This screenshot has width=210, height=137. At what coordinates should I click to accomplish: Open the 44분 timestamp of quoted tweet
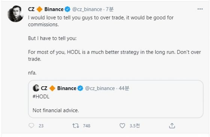tap(124, 88)
